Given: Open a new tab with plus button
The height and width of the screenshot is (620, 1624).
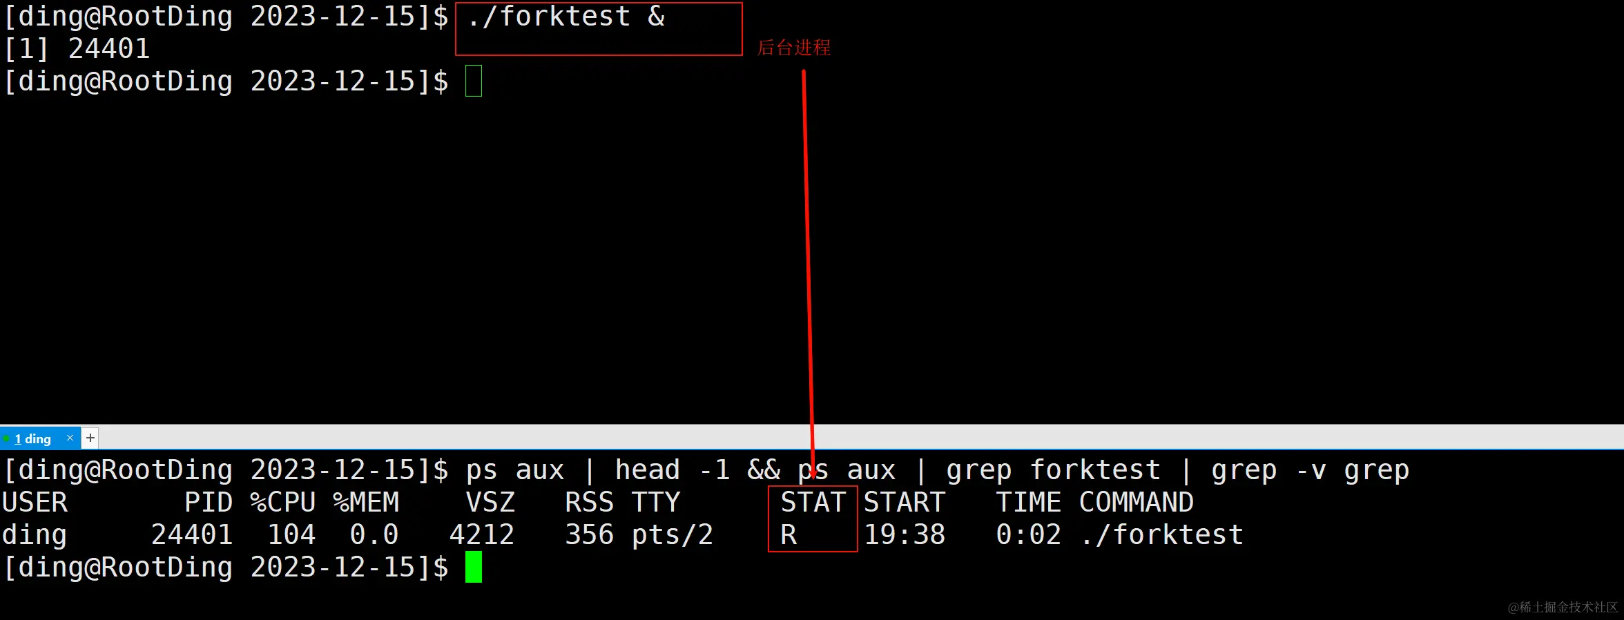Looking at the screenshot, I should [90, 438].
